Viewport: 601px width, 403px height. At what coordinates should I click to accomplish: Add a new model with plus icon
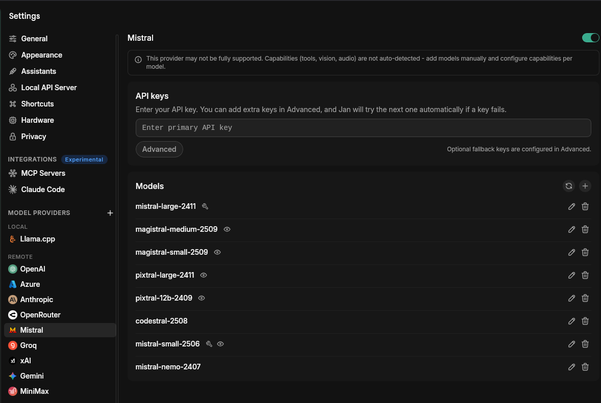tap(585, 186)
